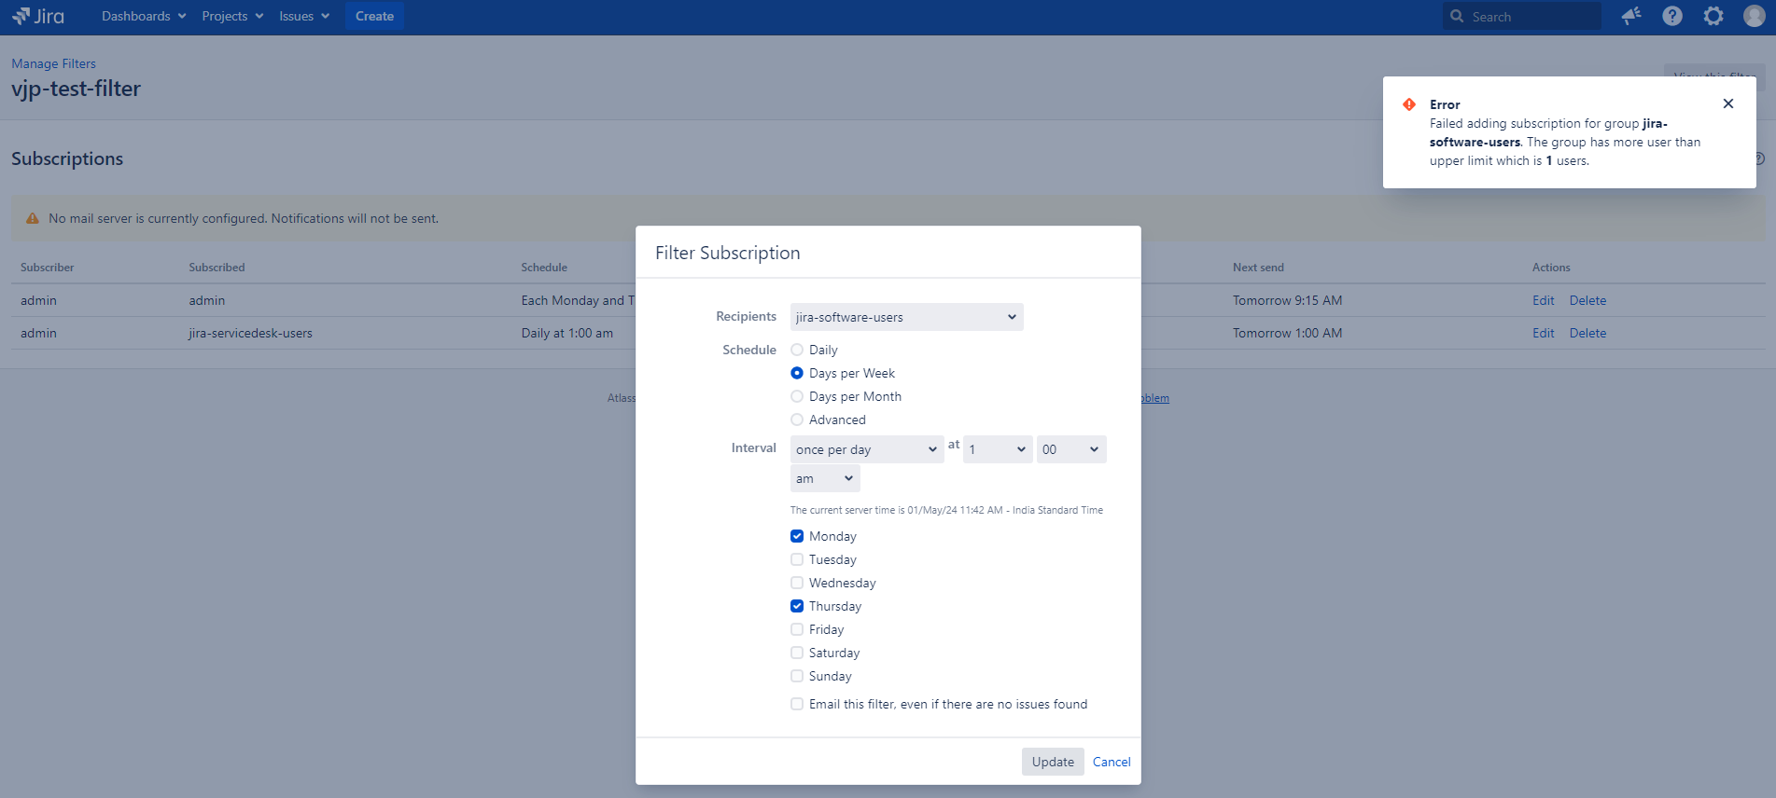This screenshot has width=1776, height=798.
Task: Open the feedback megaphone icon
Action: (x=1630, y=16)
